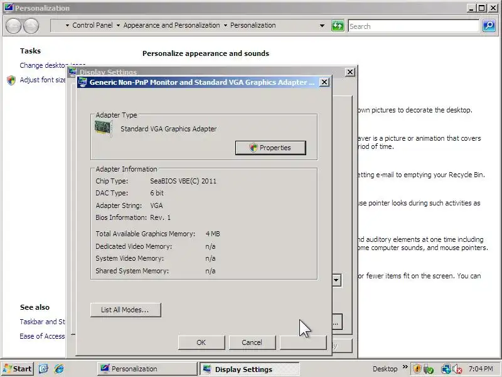Screen dimensions: 502x377
Task: Click the muted volume tray icon
Action: [x=457, y=369]
